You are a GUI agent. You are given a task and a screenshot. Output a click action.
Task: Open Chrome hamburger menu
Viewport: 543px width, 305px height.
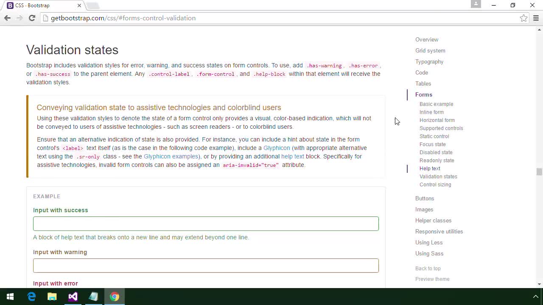click(536, 18)
